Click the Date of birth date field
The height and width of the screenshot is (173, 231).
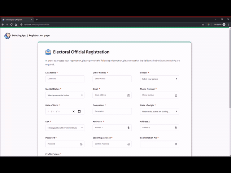pyautogui.click(x=65, y=111)
